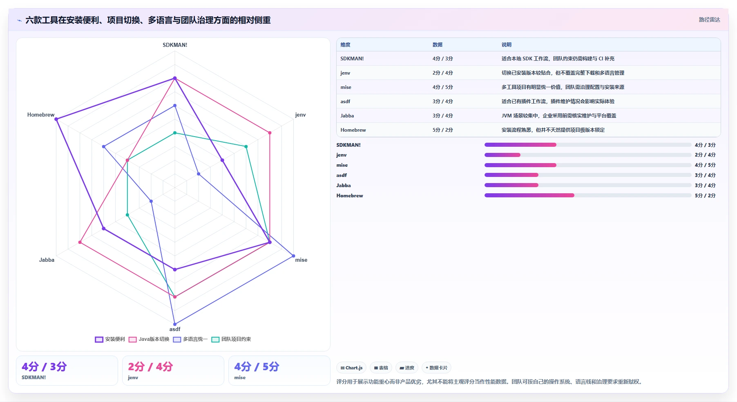Click the jenv axis label on radar
Viewport: 737px width, 402px height.
[x=300, y=115]
